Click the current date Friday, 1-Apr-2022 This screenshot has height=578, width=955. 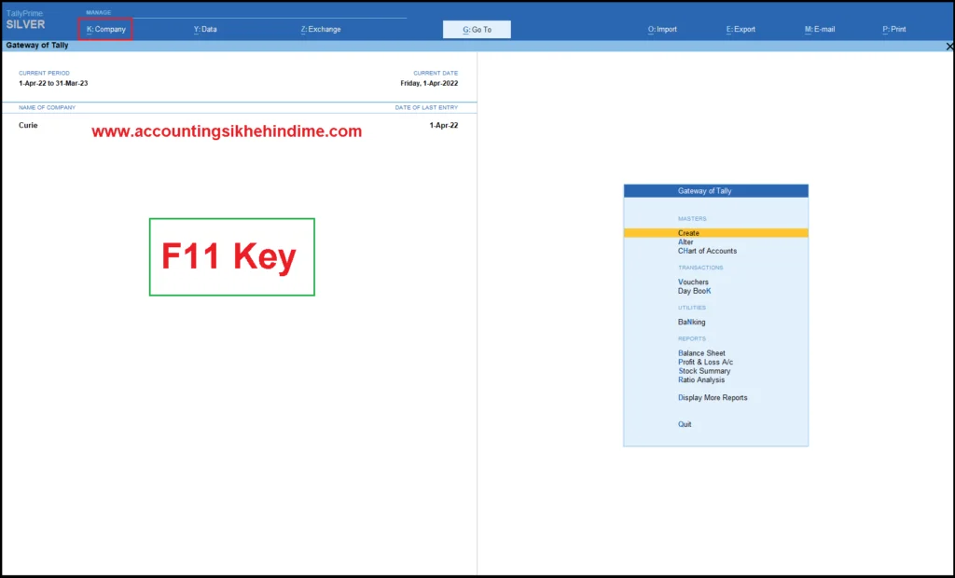point(429,84)
